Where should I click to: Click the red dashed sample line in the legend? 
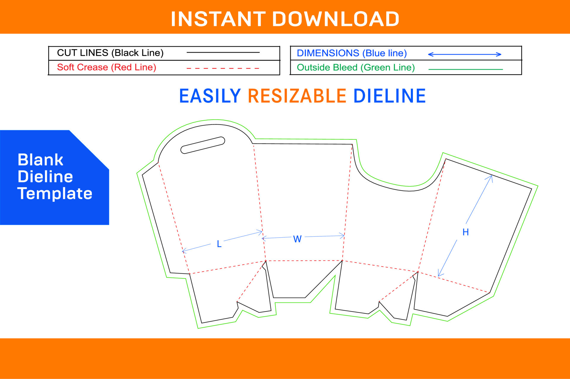[223, 68]
